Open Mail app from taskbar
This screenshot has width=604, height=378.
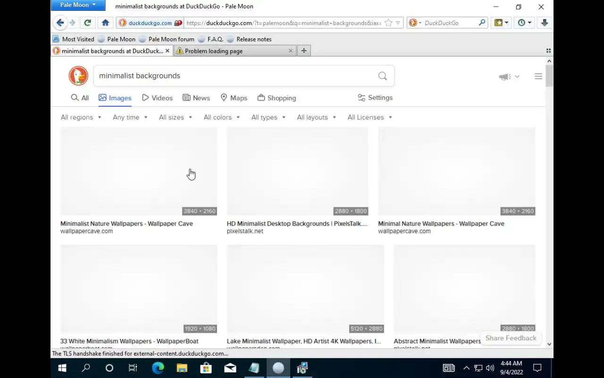point(230,368)
